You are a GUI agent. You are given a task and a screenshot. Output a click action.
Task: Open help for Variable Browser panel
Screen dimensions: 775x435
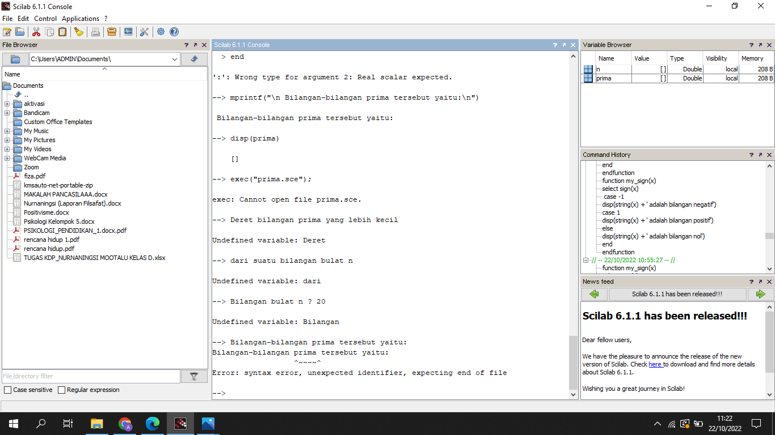[x=751, y=45]
